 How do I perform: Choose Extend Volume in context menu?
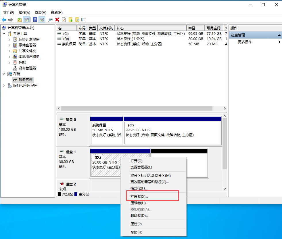click(139, 197)
